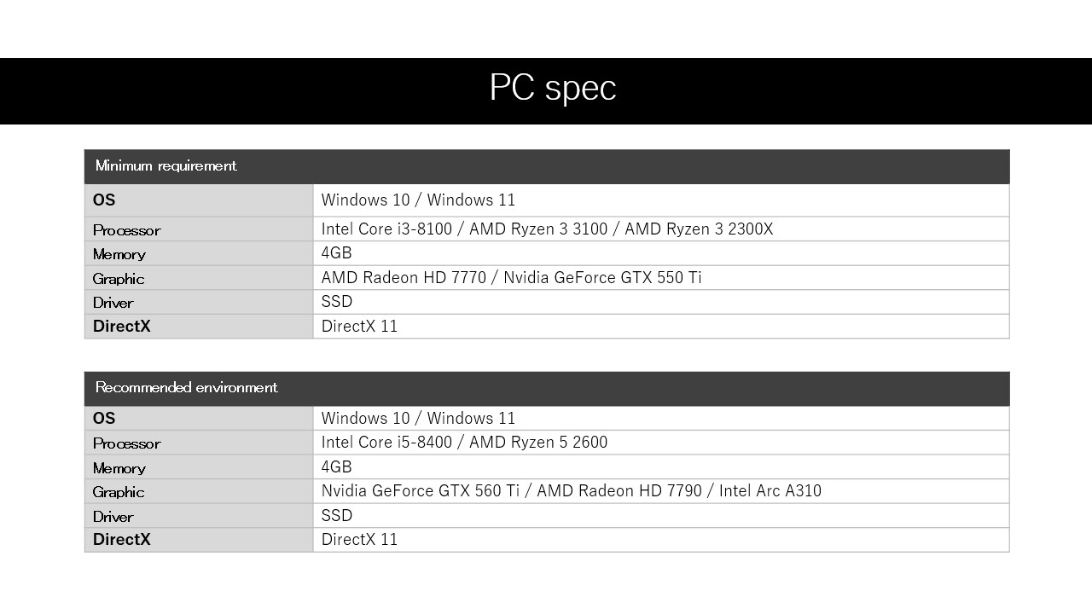This screenshot has height=614, width=1092.
Task: Click the "PC spec" title banner
Action: [552, 89]
